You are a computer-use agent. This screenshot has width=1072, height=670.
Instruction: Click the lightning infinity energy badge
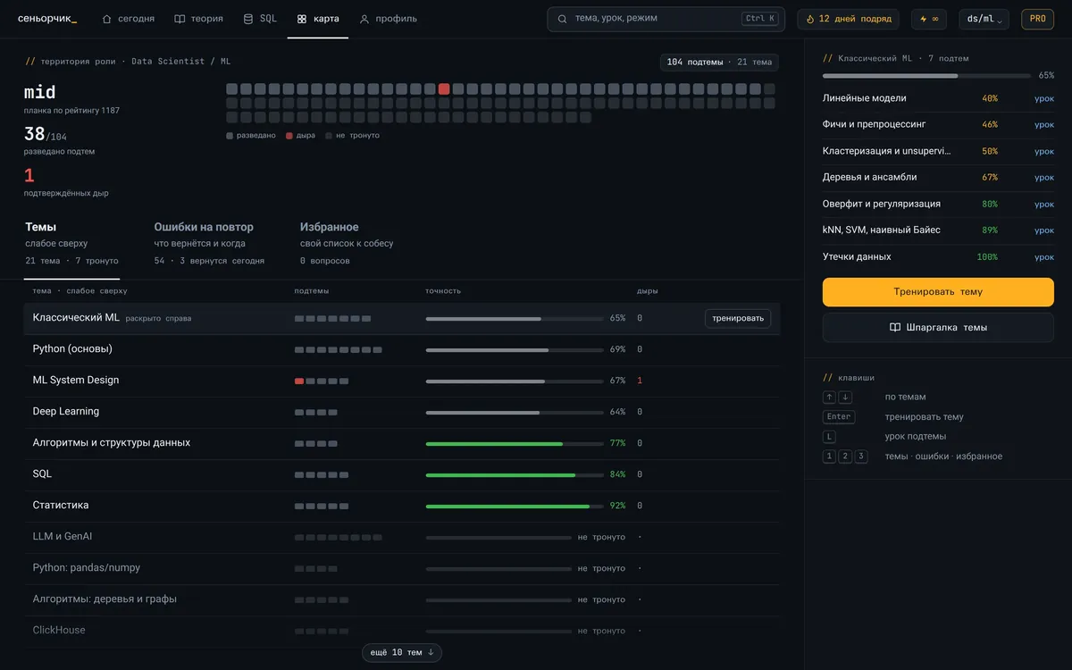point(929,19)
